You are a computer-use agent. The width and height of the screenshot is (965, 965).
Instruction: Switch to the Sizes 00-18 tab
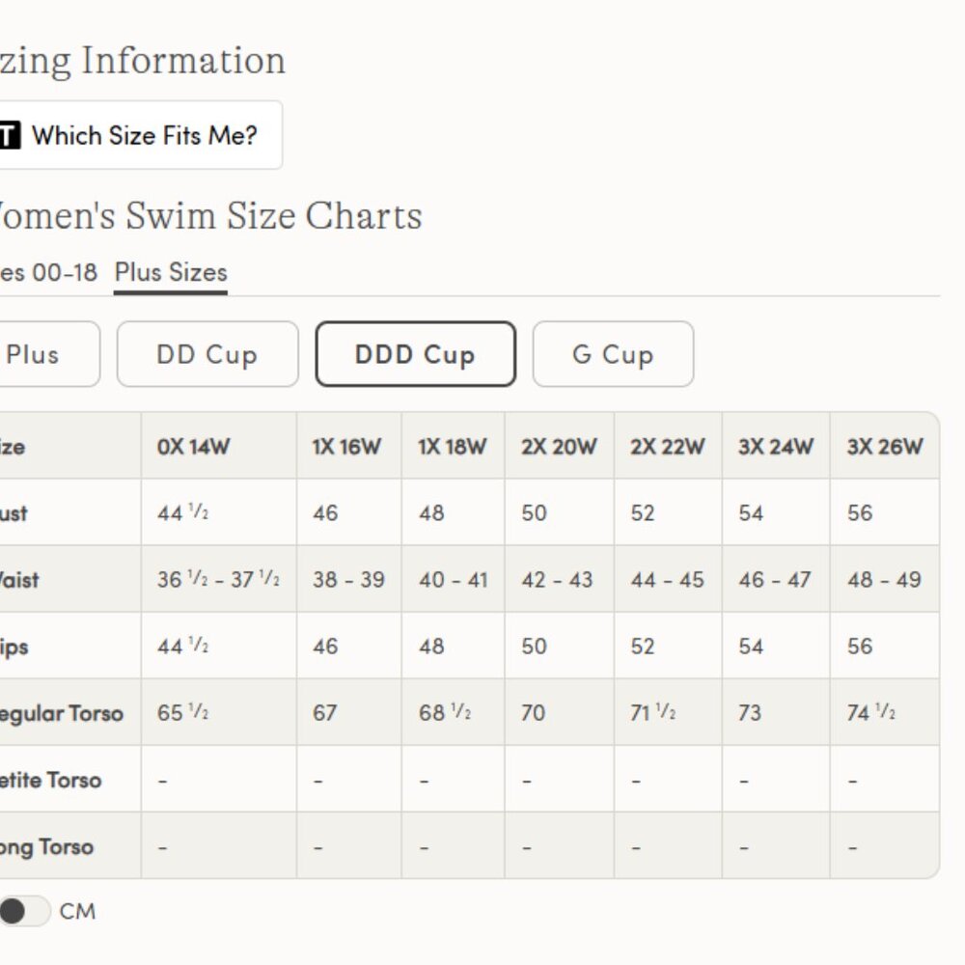[x=48, y=272]
